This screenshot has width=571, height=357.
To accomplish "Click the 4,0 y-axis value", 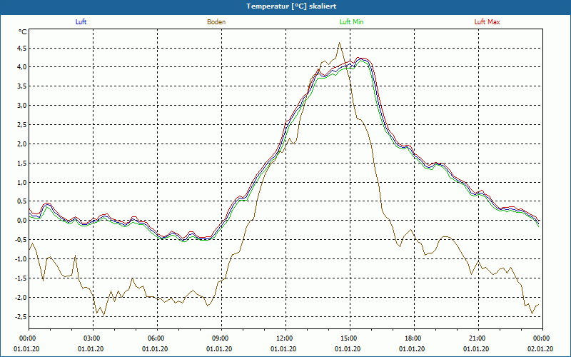I will (x=22, y=66).
